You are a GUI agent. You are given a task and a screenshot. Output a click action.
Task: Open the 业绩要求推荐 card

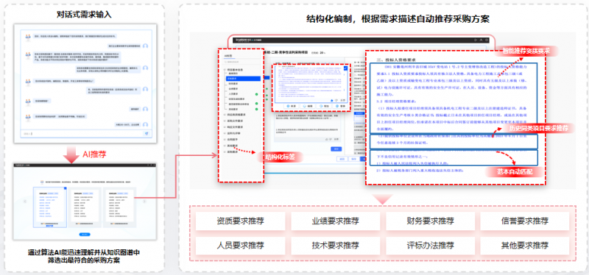click(335, 221)
